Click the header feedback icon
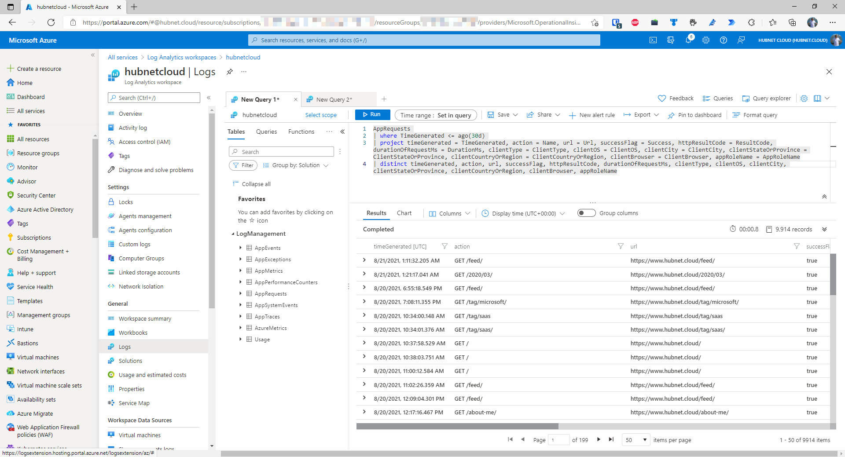This screenshot has height=457, width=845. pos(741,40)
